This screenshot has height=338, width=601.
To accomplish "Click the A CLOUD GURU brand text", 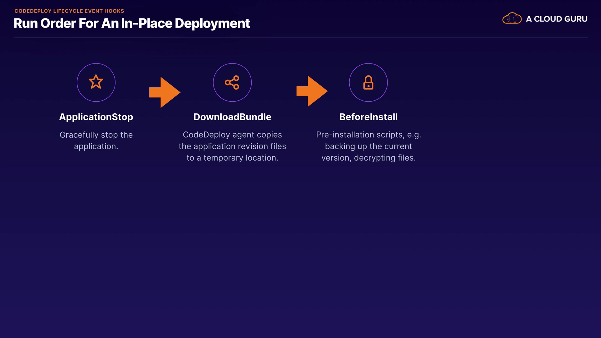I will pyautogui.click(x=557, y=19).
